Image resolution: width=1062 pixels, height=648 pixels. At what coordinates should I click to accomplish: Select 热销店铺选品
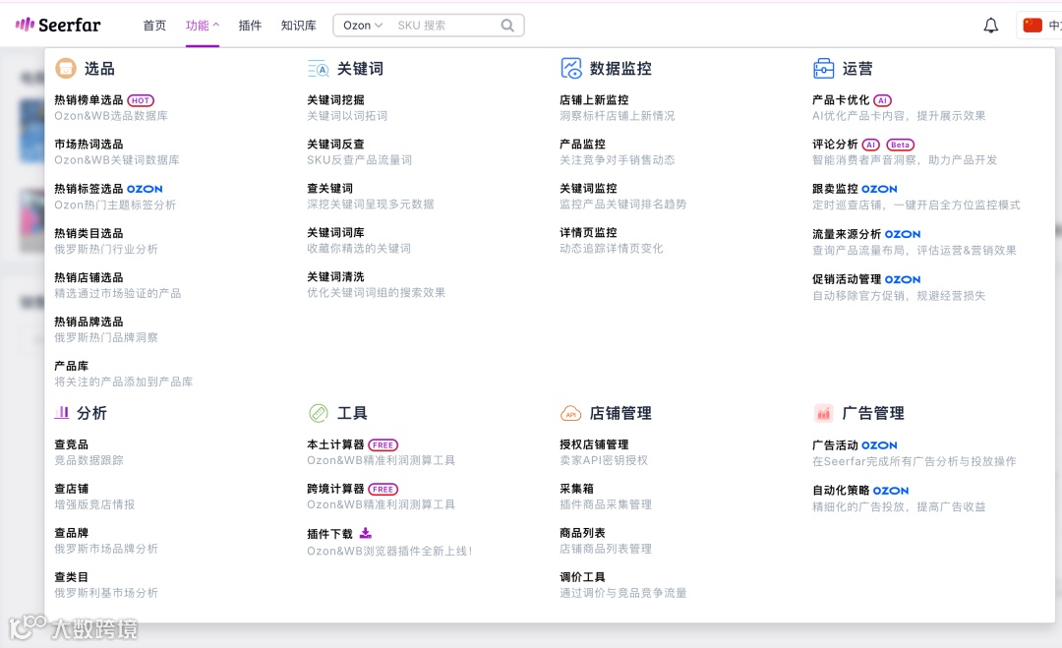pyautogui.click(x=88, y=277)
